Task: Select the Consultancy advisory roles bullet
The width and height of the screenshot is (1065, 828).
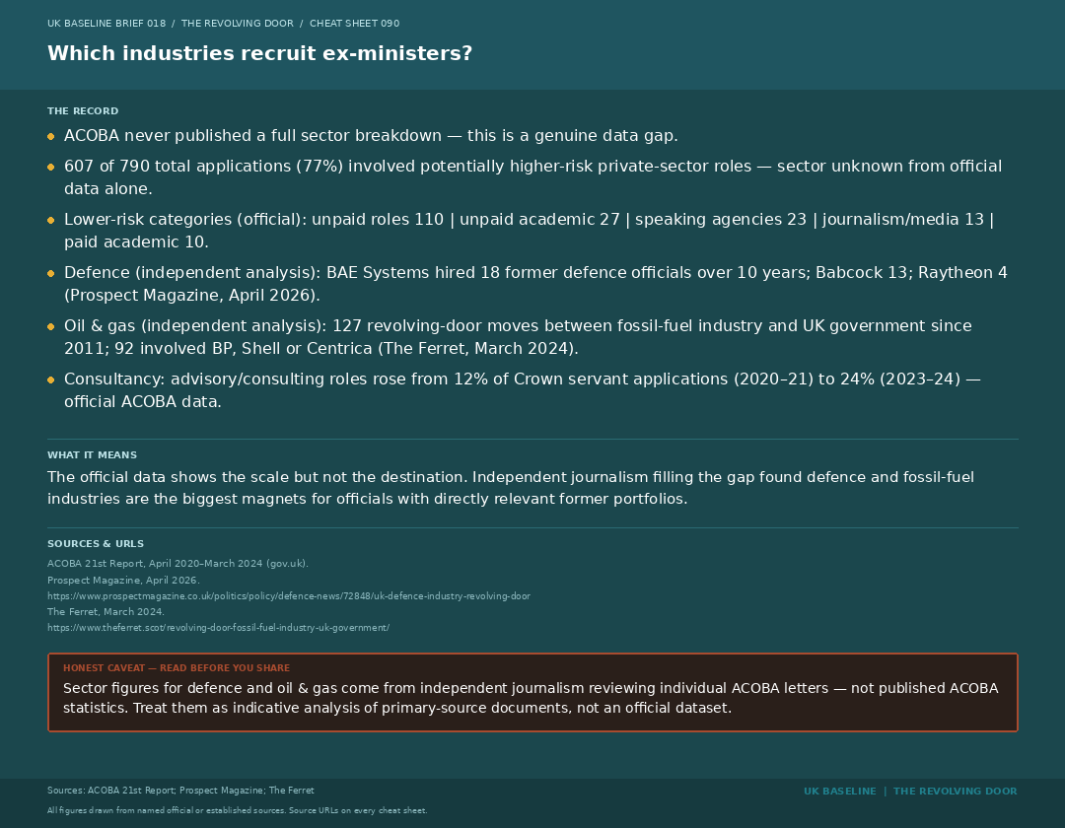Action: (x=523, y=390)
